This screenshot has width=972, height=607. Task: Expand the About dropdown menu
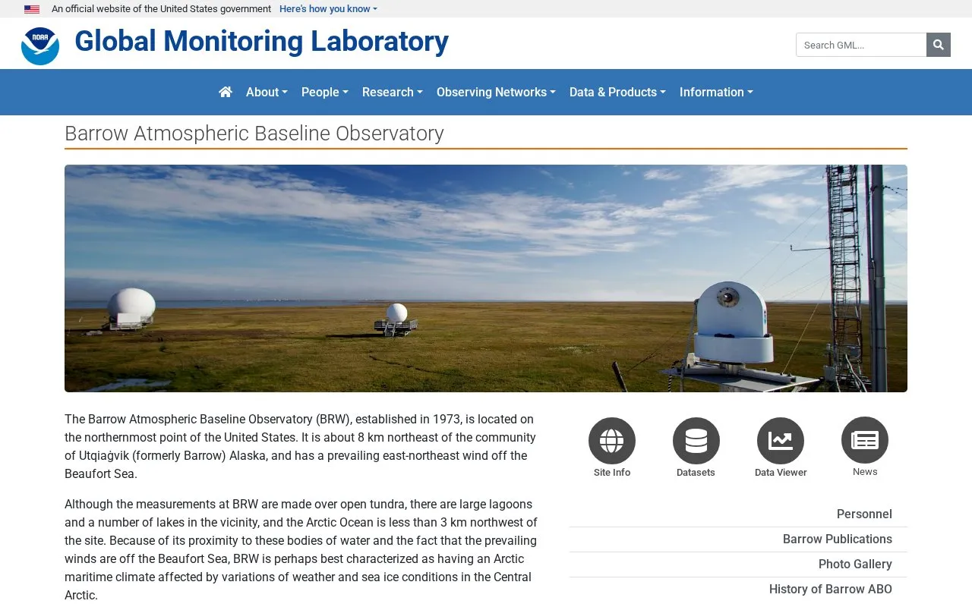267,92
